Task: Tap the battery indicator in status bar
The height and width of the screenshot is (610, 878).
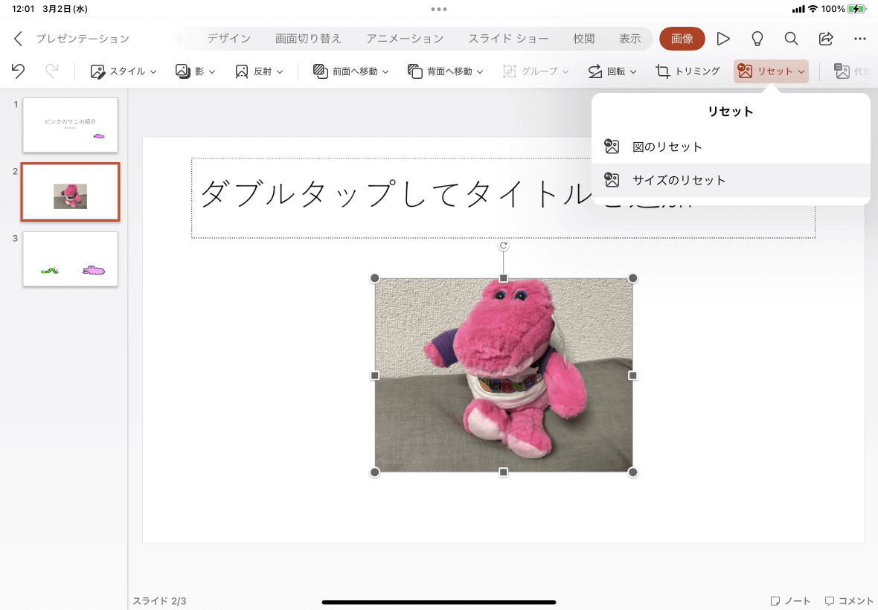Action: 856,9
